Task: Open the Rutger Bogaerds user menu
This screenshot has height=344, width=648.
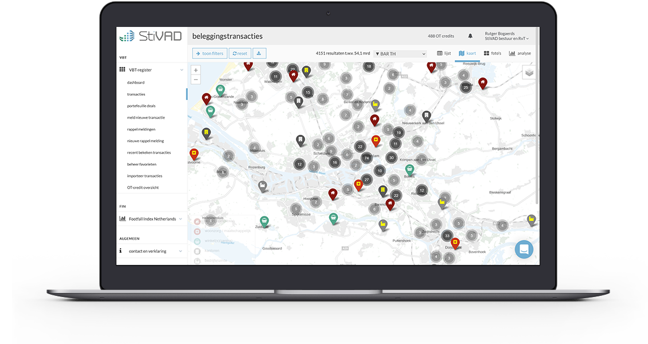Action: (x=507, y=36)
